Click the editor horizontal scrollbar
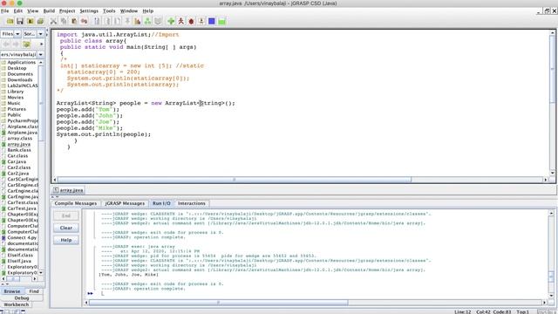This screenshot has width=558, height=314. click(235, 180)
